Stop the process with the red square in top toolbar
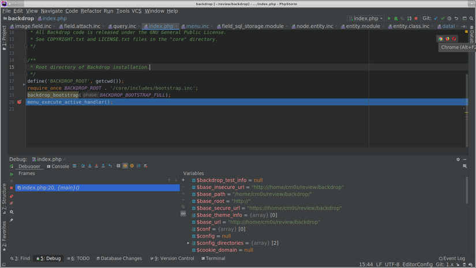Image resolution: width=476 pixels, height=268 pixels. [x=416, y=18]
